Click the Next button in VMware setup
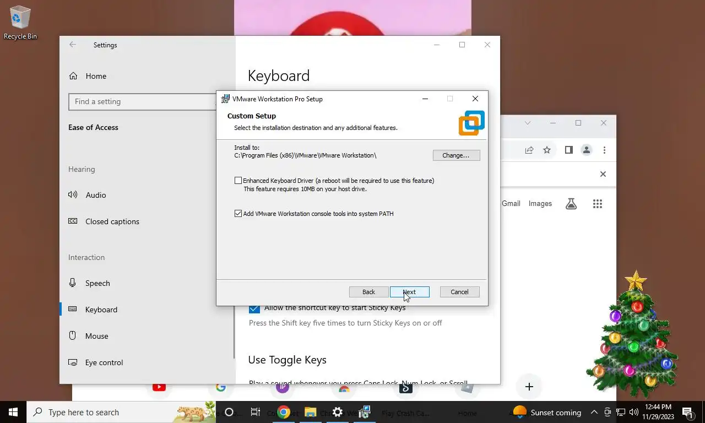Image resolution: width=705 pixels, height=423 pixels. pos(409,292)
